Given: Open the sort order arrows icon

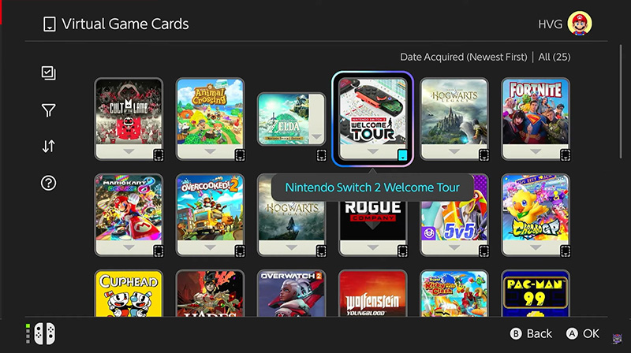Looking at the screenshot, I should [x=49, y=147].
